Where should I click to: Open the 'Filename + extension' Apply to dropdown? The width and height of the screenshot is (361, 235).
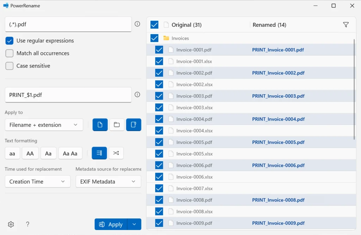[x=44, y=125]
